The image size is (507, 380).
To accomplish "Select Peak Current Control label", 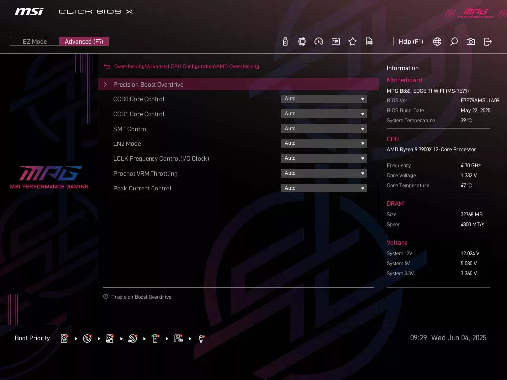I will [x=142, y=189].
